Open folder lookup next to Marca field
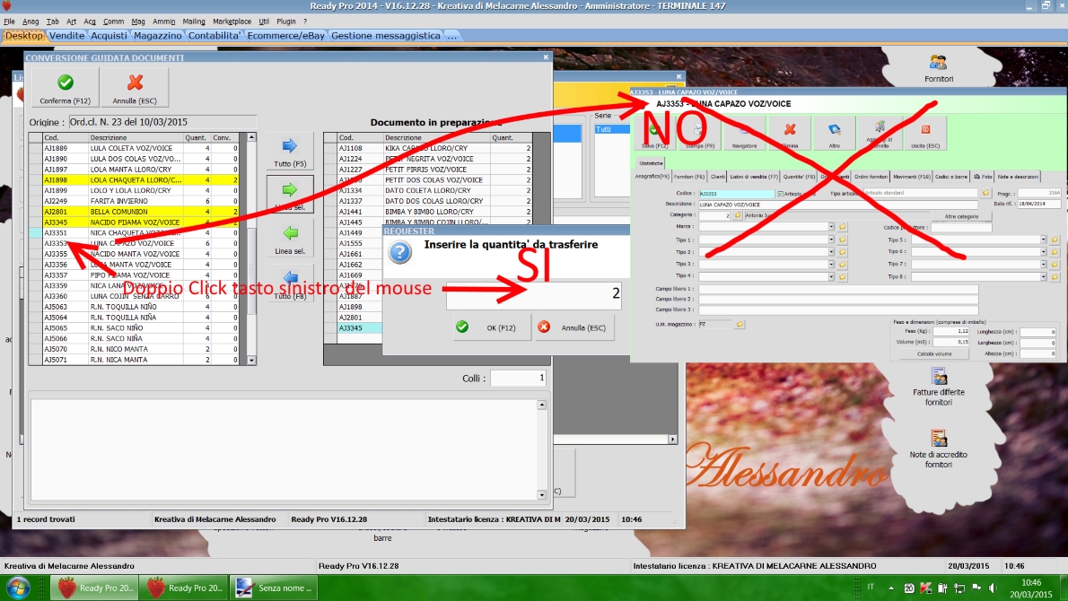Viewport: 1068px width, 601px height. [843, 227]
